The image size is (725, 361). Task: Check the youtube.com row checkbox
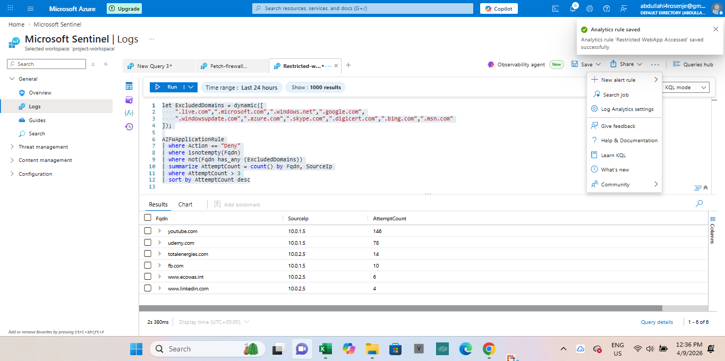[148, 231]
